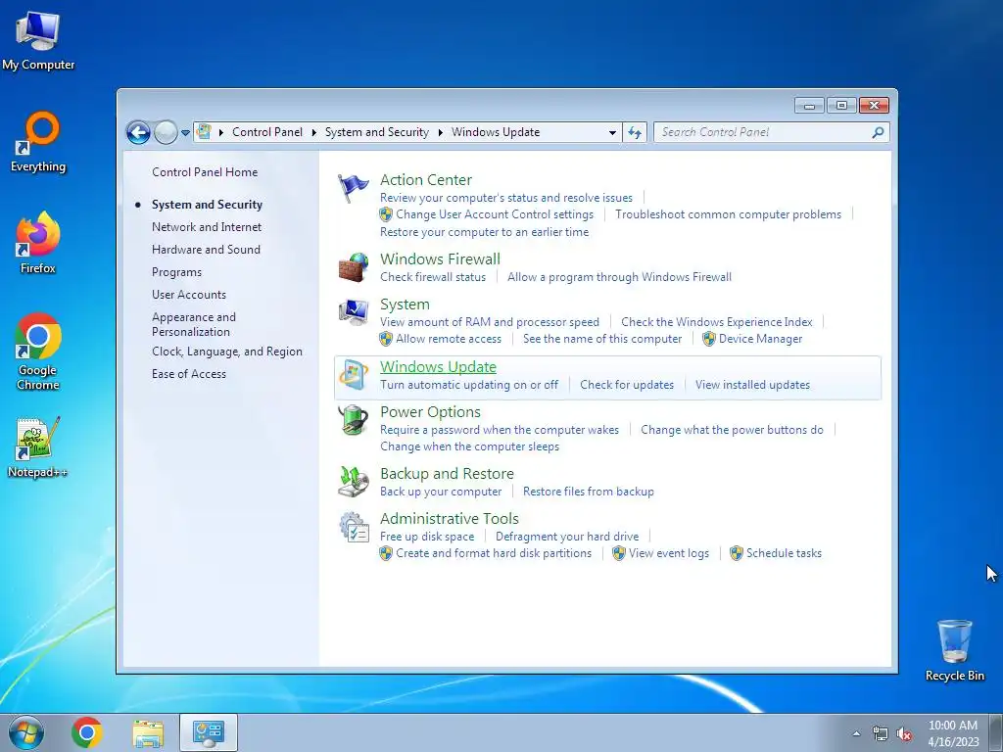The image size is (1003, 752).
Task: Open Windows Explorer from the taskbar
Action: (148, 732)
